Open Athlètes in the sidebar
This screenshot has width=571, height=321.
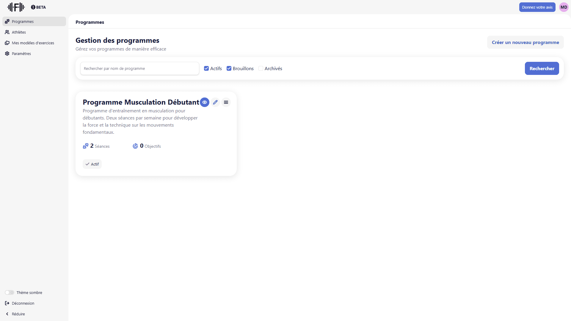click(x=19, y=32)
